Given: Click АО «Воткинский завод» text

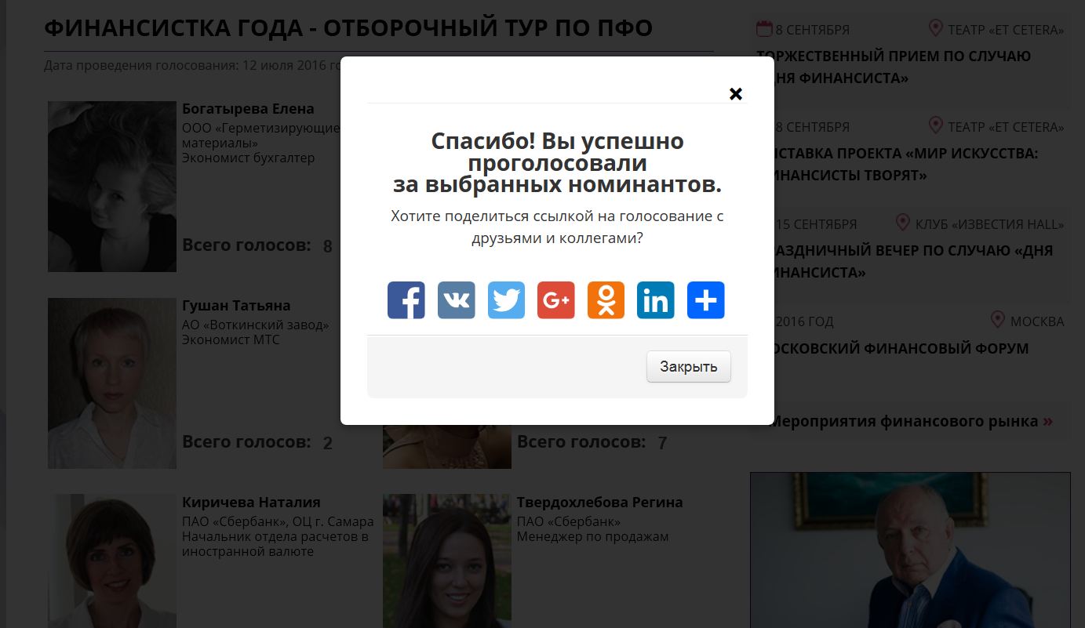Looking at the screenshot, I should click(x=256, y=325).
